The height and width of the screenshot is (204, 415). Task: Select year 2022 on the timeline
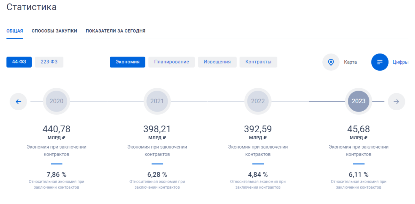(x=258, y=101)
